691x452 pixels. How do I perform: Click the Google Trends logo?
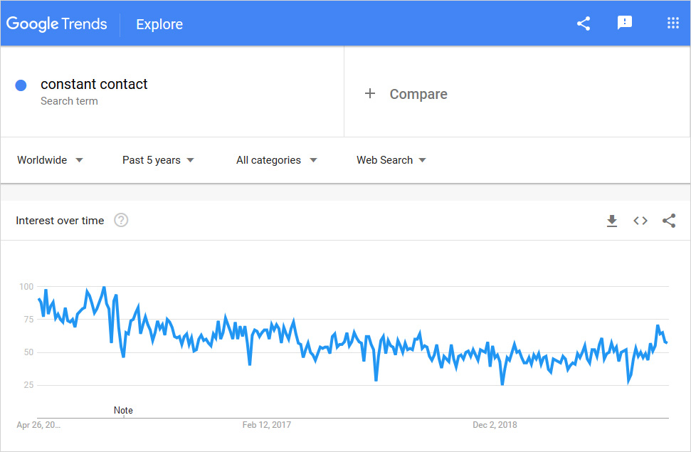tap(57, 23)
